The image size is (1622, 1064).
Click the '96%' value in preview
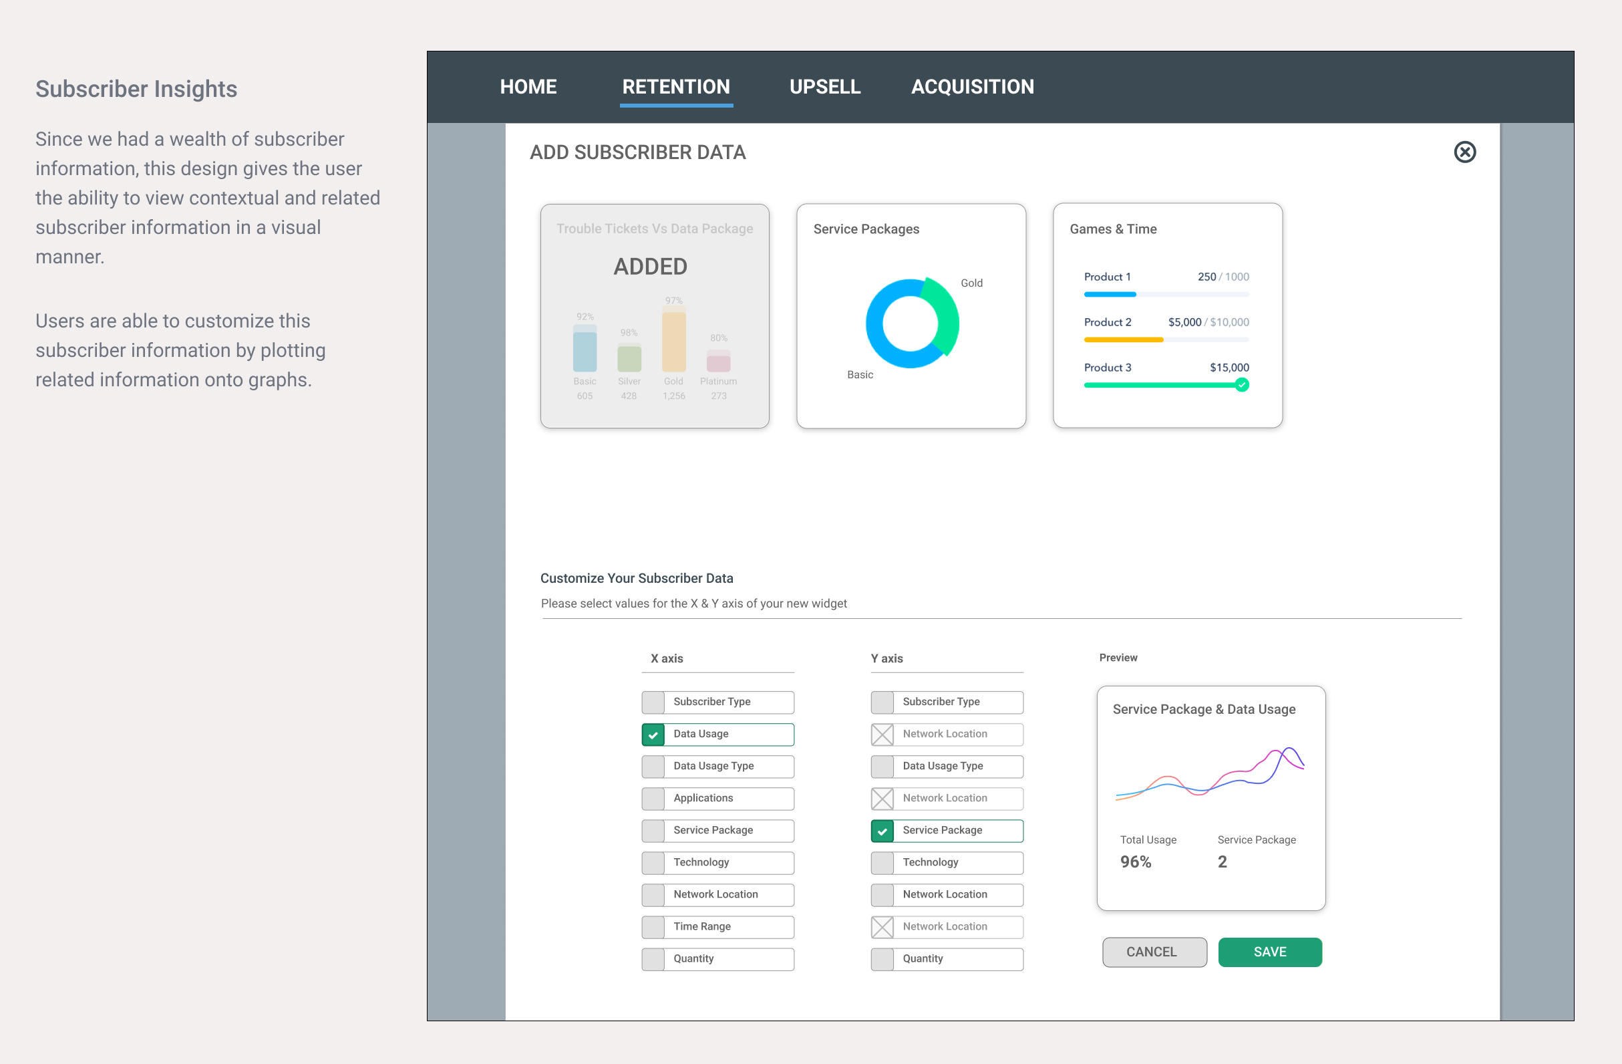pyautogui.click(x=1136, y=861)
